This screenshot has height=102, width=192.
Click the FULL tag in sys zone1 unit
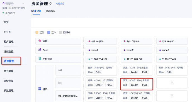(98, 72)
